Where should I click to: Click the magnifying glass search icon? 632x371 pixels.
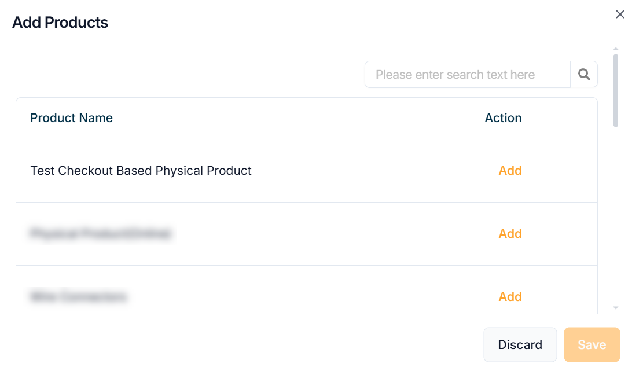pyautogui.click(x=584, y=75)
